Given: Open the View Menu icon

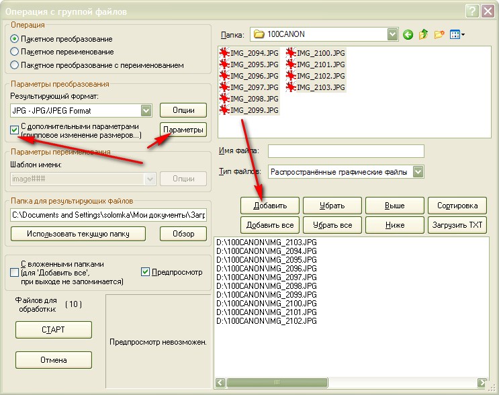Looking at the screenshot, I should tap(457, 34).
